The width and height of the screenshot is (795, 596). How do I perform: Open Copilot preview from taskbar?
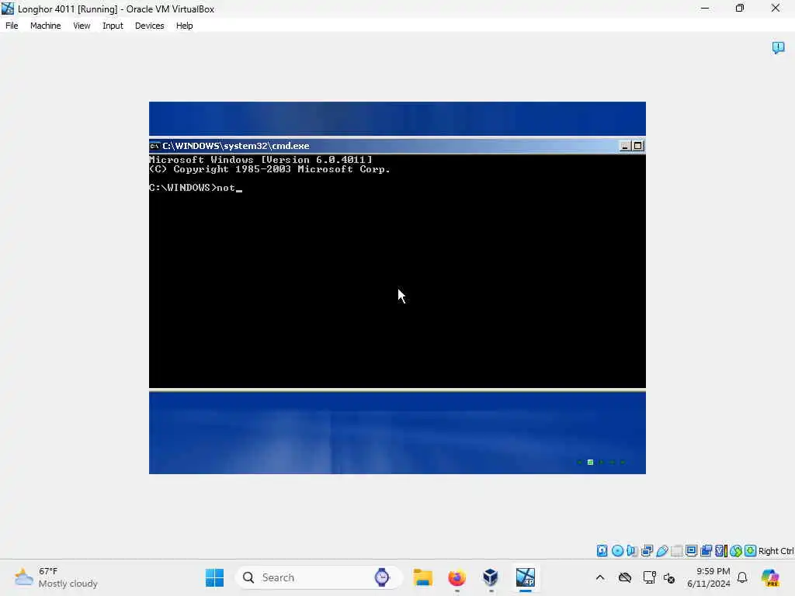coord(771,577)
